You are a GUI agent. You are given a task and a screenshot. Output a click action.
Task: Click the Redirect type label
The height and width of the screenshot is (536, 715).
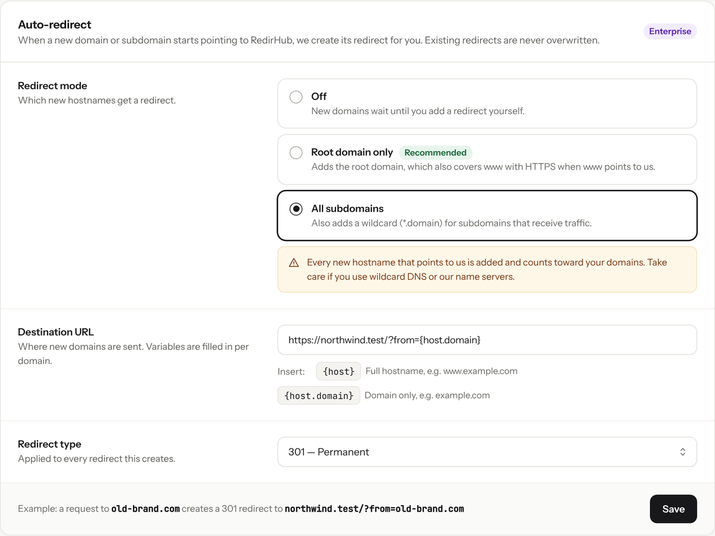(x=49, y=444)
